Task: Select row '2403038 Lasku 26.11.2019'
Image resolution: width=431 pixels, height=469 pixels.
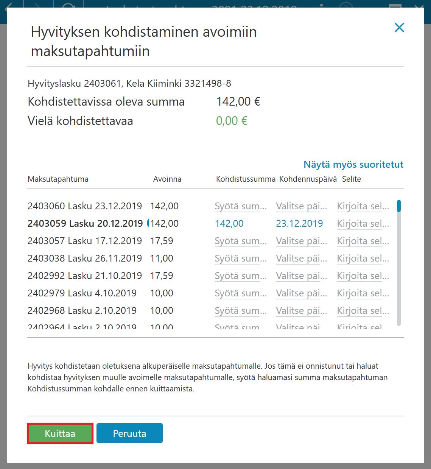Action: 85,259
